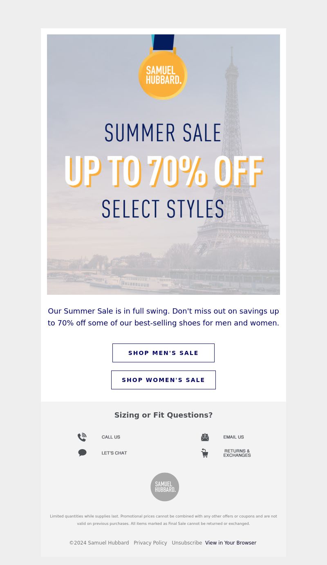
Task: Open the Shop Men's Sale button
Action: click(163, 353)
